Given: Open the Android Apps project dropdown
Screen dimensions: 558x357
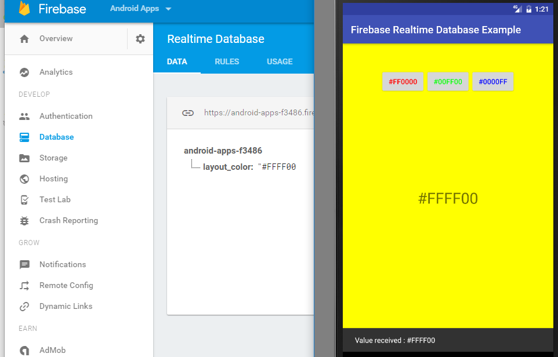Looking at the screenshot, I should pyautogui.click(x=140, y=9).
